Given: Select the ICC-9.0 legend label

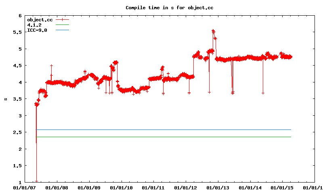Looking at the screenshot, I should pyautogui.click(x=37, y=30).
